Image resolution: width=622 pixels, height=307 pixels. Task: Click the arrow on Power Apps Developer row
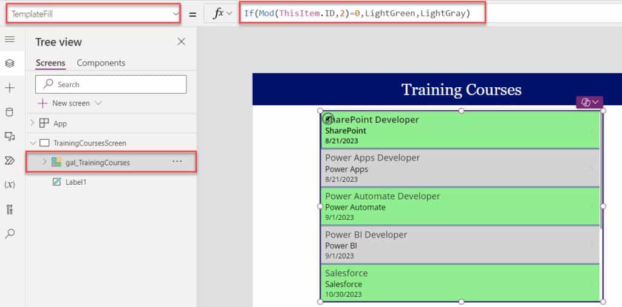pyautogui.click(x=591, y=168)
